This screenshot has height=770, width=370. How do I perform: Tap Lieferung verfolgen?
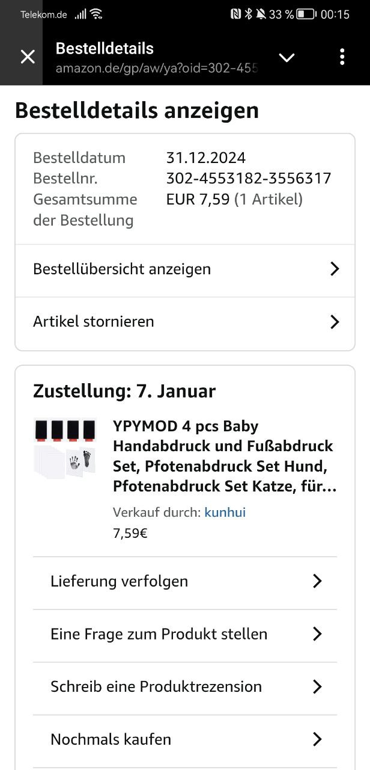pos(120,581)
